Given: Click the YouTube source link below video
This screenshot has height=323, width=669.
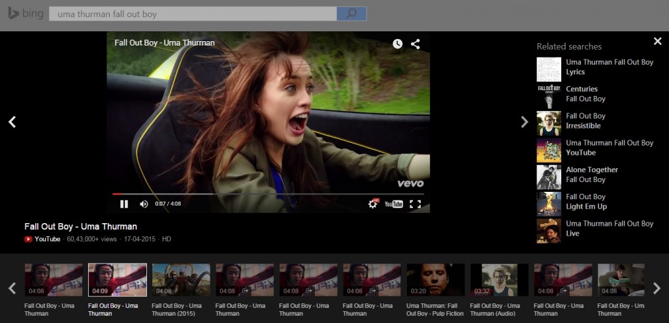Looking at the screenshot, I should (x=47, y=239).
